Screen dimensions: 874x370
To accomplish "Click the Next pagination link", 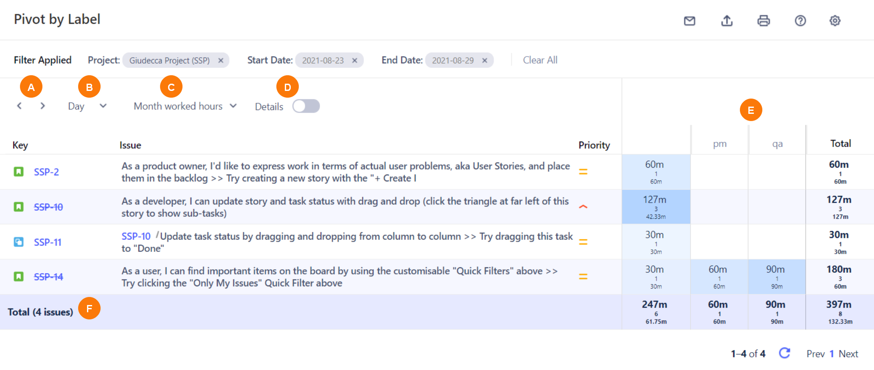I will (x=848, y=354).
